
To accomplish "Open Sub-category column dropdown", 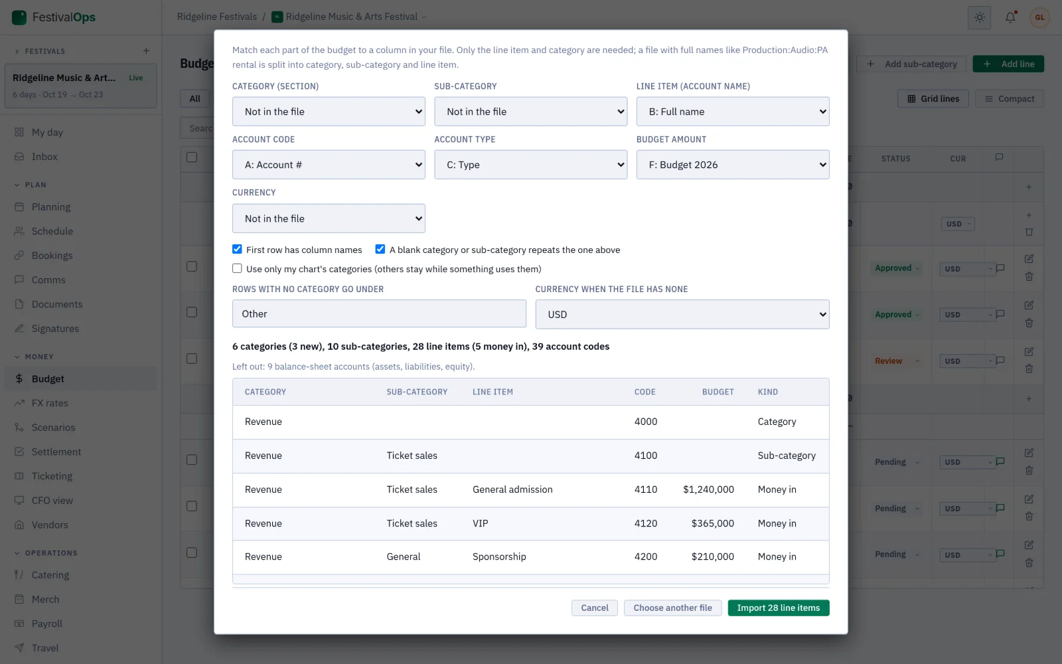I will (531, 112).
